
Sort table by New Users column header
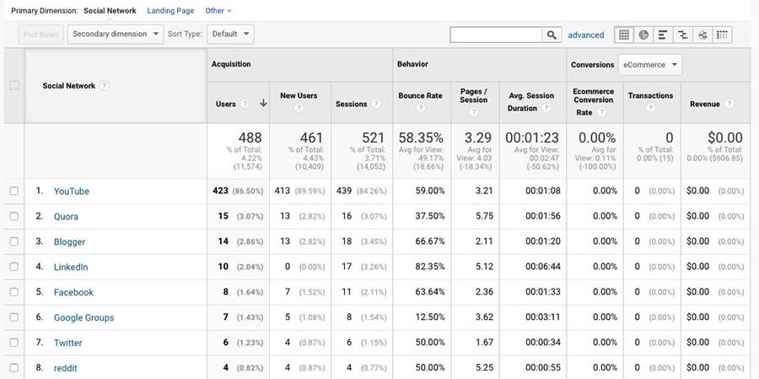[x=299, y=95]
